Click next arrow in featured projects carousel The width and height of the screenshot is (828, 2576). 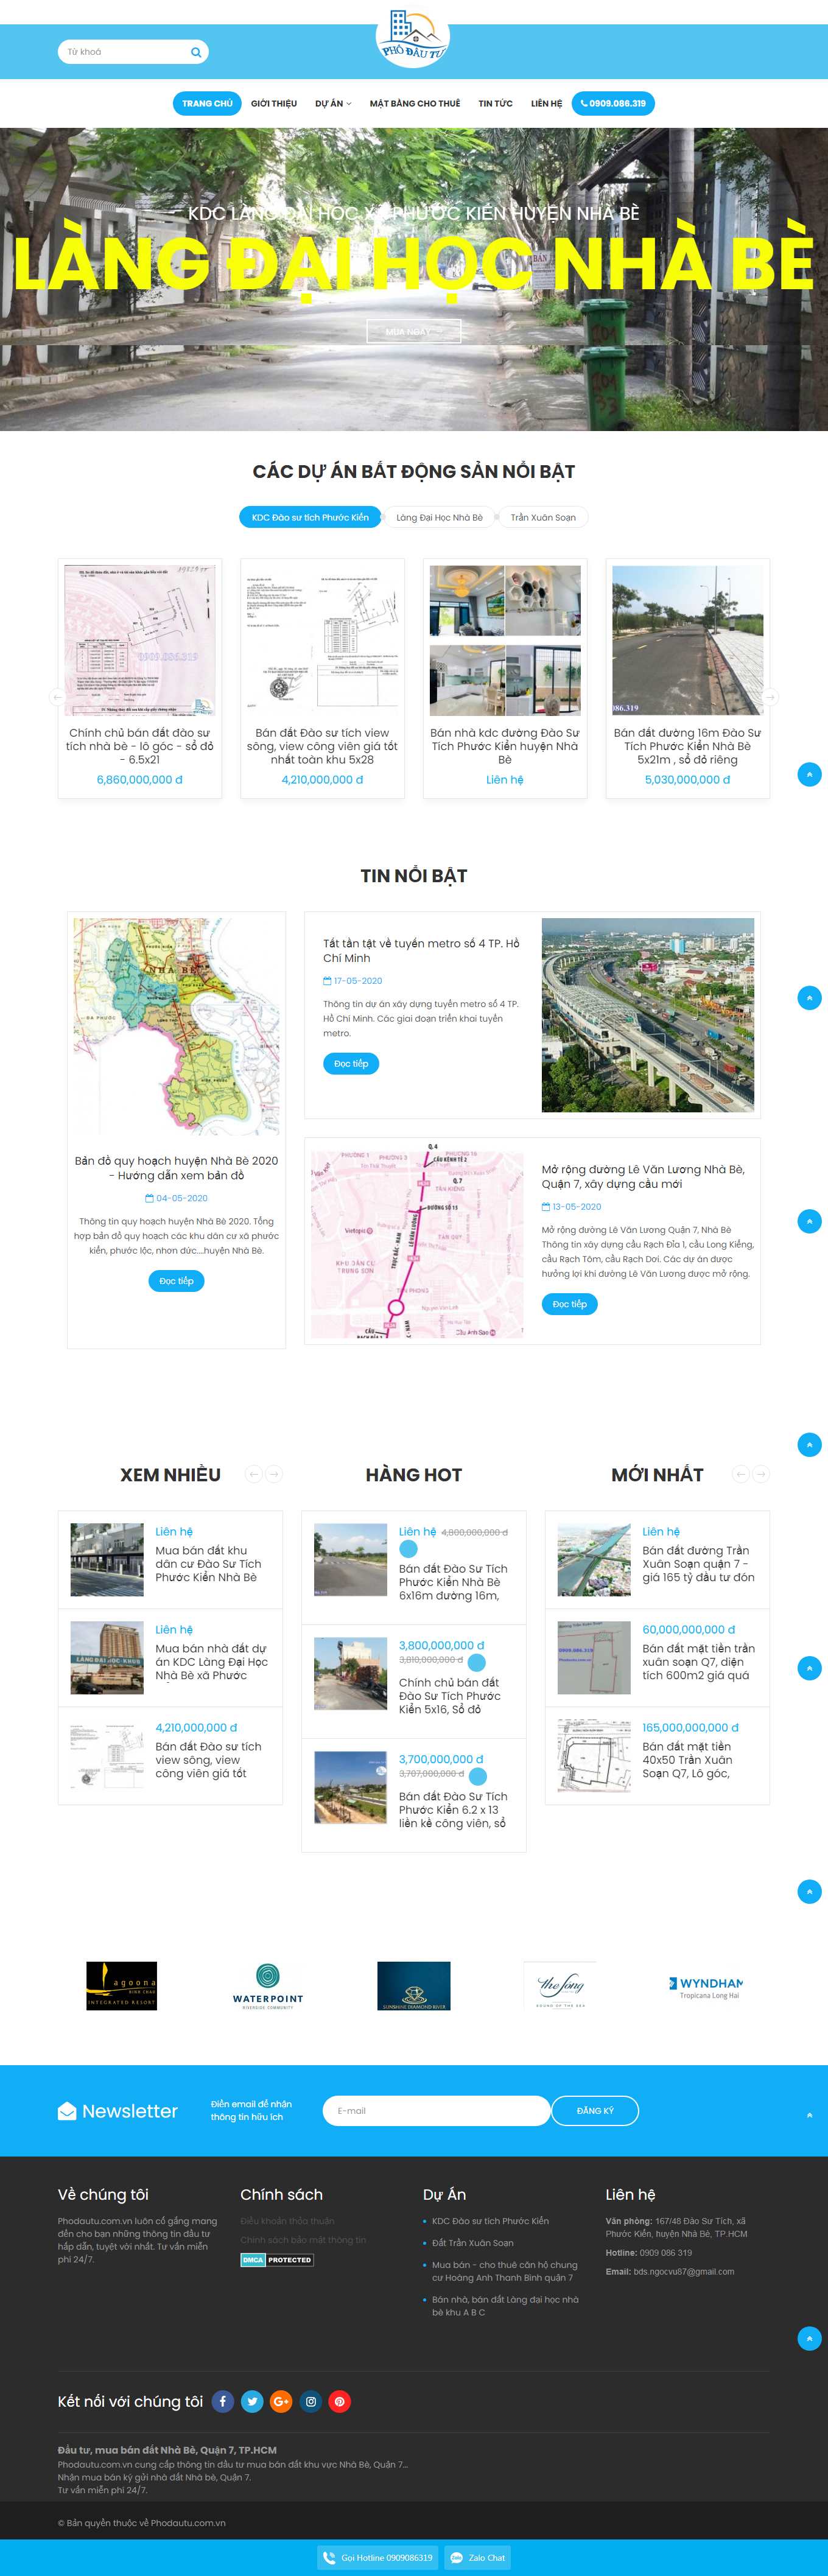[770, 697]
